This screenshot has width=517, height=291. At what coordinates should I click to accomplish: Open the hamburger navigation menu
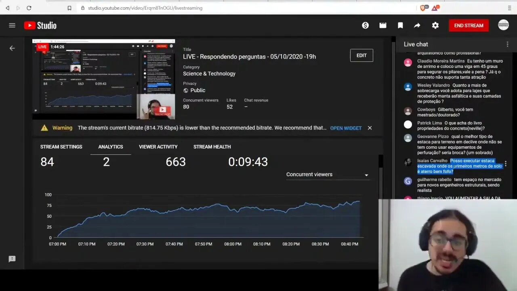12,25
